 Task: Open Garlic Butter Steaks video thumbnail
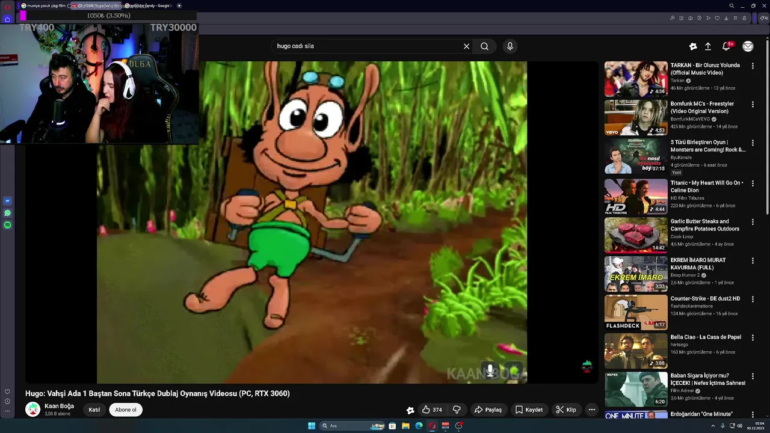pos(636,235)
